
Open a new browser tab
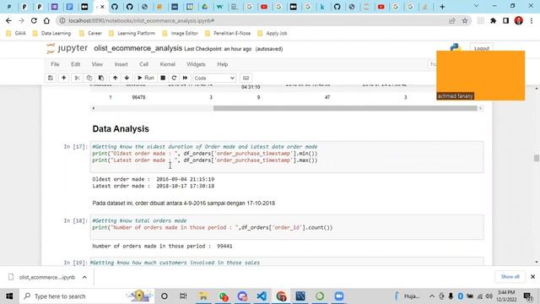coord(442,7)
